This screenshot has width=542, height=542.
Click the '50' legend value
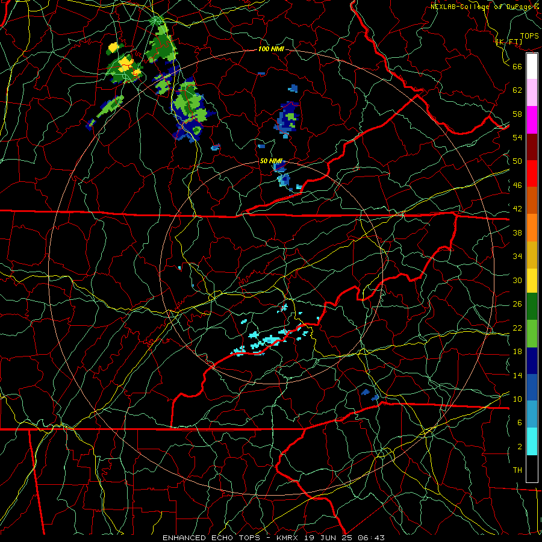[517, 161]
